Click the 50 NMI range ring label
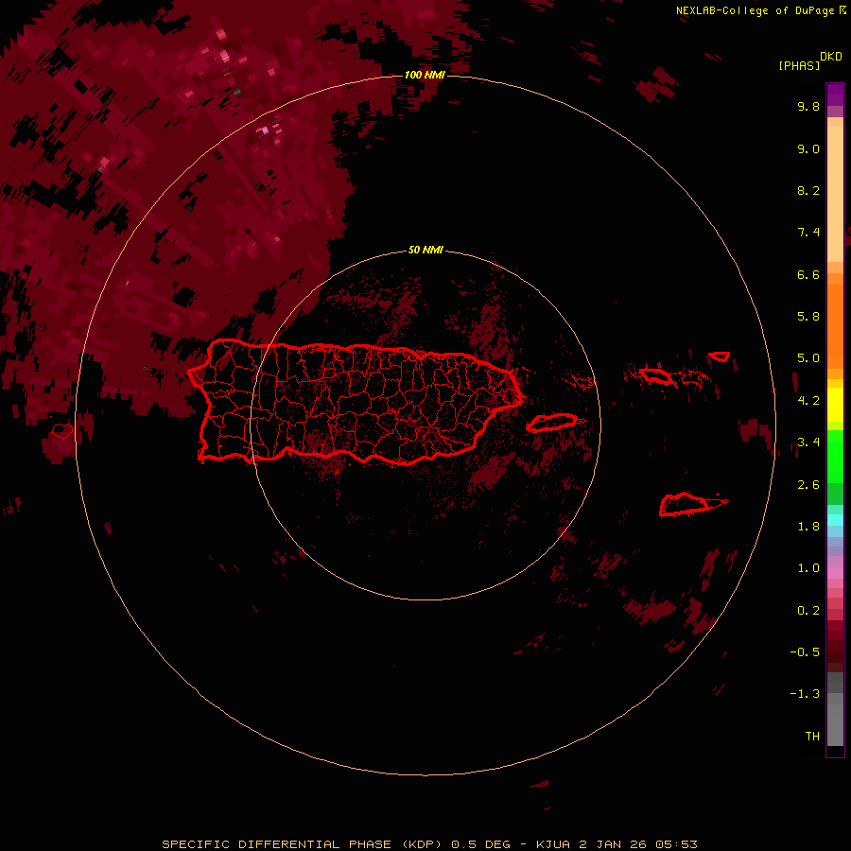Viewport: 851px width, 851px height. [425, 250]
